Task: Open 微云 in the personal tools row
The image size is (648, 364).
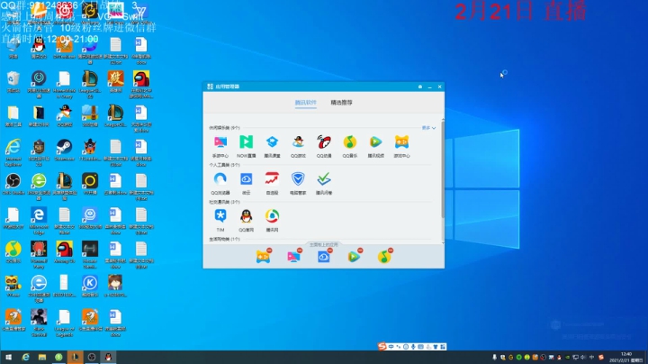Action: pyautogui.click(x=246, y=179)
